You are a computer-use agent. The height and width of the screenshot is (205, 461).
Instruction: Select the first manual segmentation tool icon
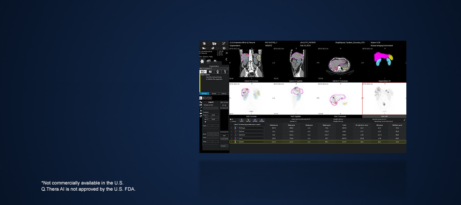click(203, 71)
